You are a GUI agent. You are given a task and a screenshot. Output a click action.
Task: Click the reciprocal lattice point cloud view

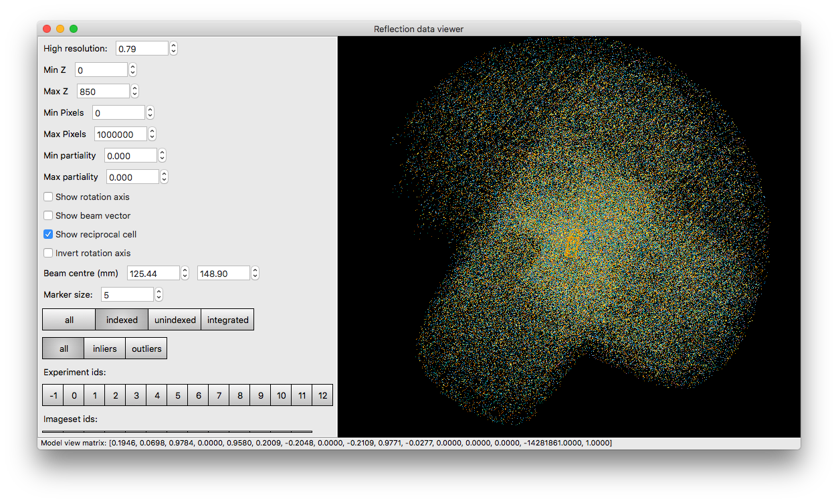tap(569, 237)
